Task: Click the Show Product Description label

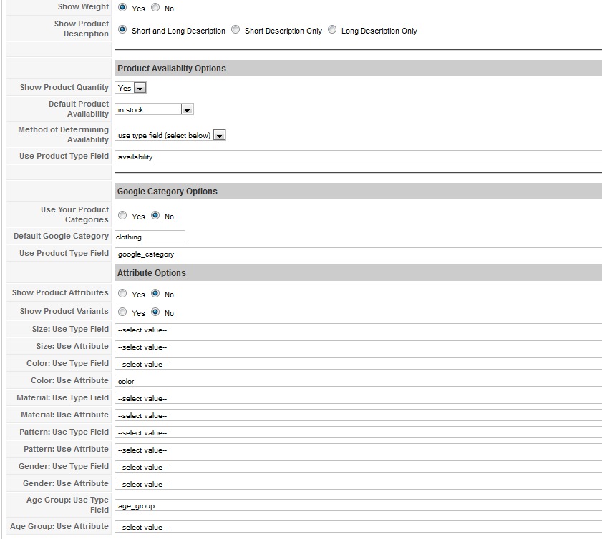Action: 82,29
